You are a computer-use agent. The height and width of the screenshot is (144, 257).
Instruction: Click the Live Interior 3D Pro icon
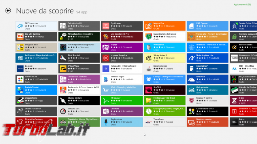click(x=106, y=37)
